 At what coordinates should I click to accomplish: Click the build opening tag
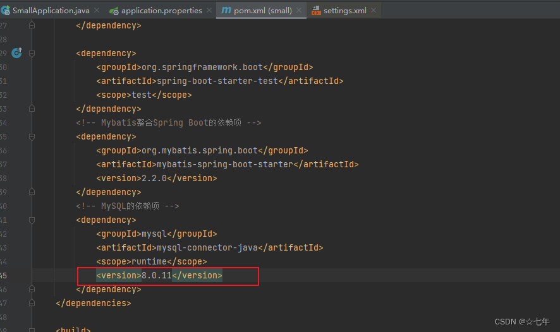coord(73,329)
